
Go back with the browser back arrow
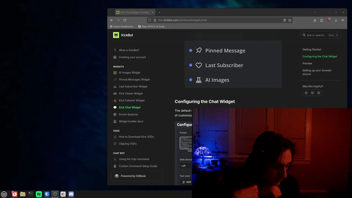(x=112, y=20)
